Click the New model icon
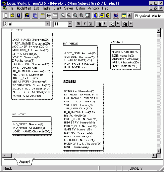The width and height of the screenshot is (164, 172). (x=6, y=16)
